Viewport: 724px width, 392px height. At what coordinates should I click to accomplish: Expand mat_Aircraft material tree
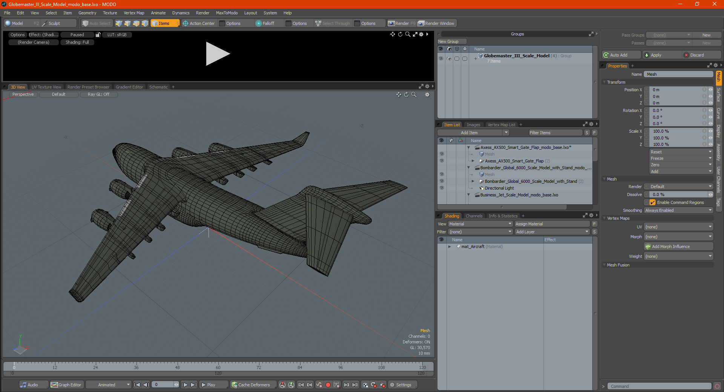449,247
